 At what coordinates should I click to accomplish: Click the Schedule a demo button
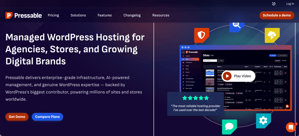pos(277,15)
